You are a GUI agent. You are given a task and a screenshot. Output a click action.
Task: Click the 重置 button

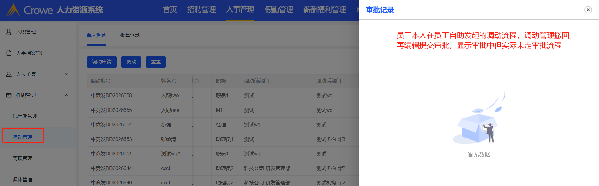pos(156,62)
